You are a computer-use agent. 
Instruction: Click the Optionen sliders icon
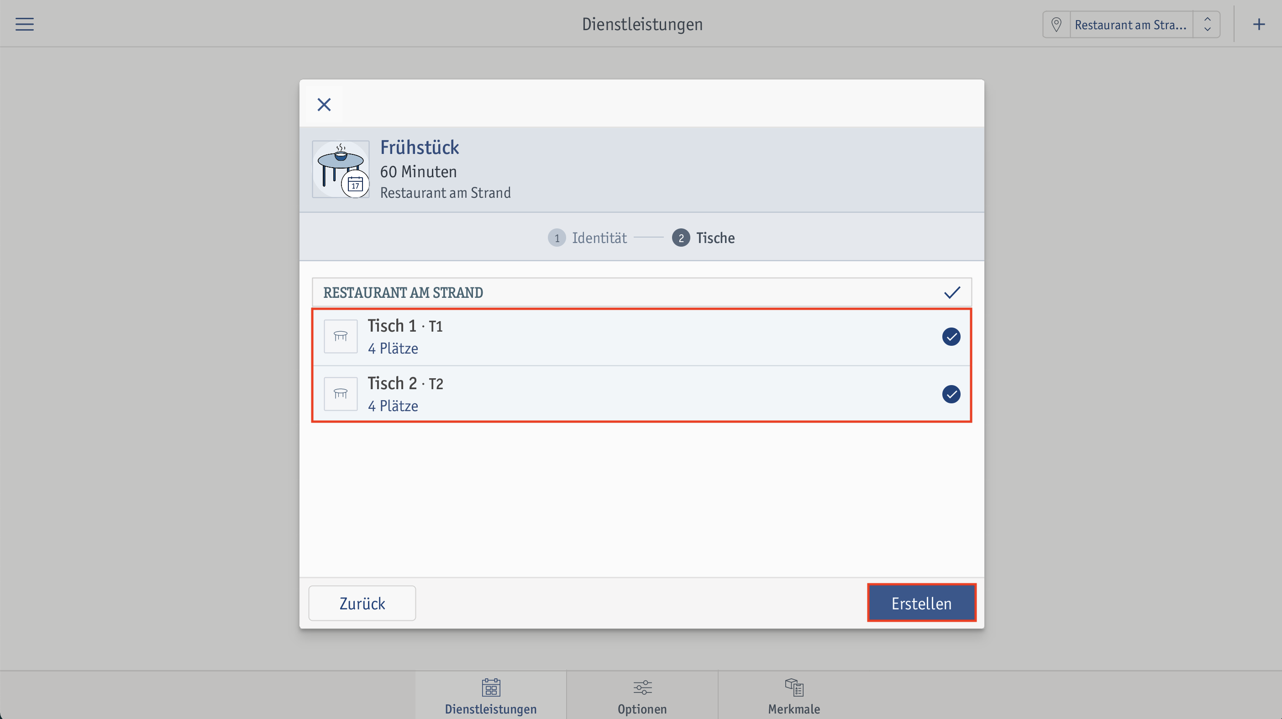click(x=642, y=687)
